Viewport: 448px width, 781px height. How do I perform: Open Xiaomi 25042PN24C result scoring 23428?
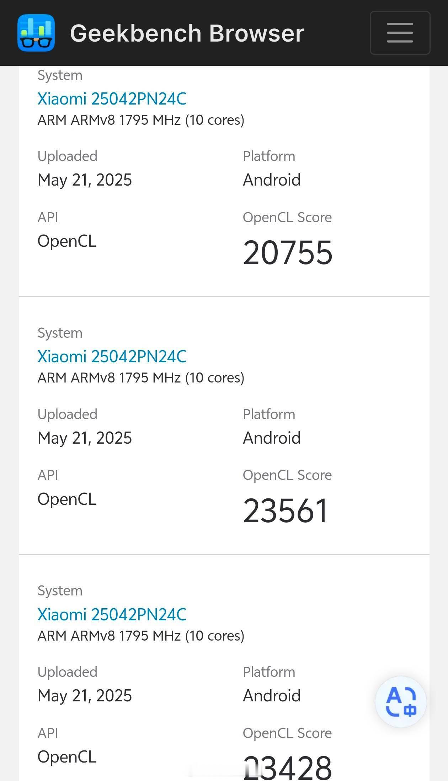point(112,614)
